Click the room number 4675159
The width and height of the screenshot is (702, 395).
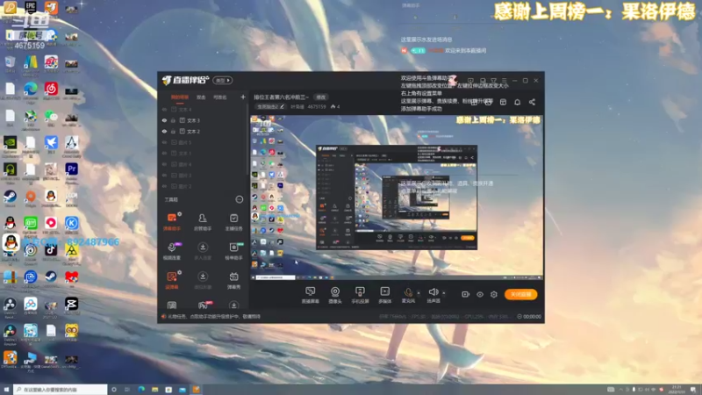tap(317, 107)
